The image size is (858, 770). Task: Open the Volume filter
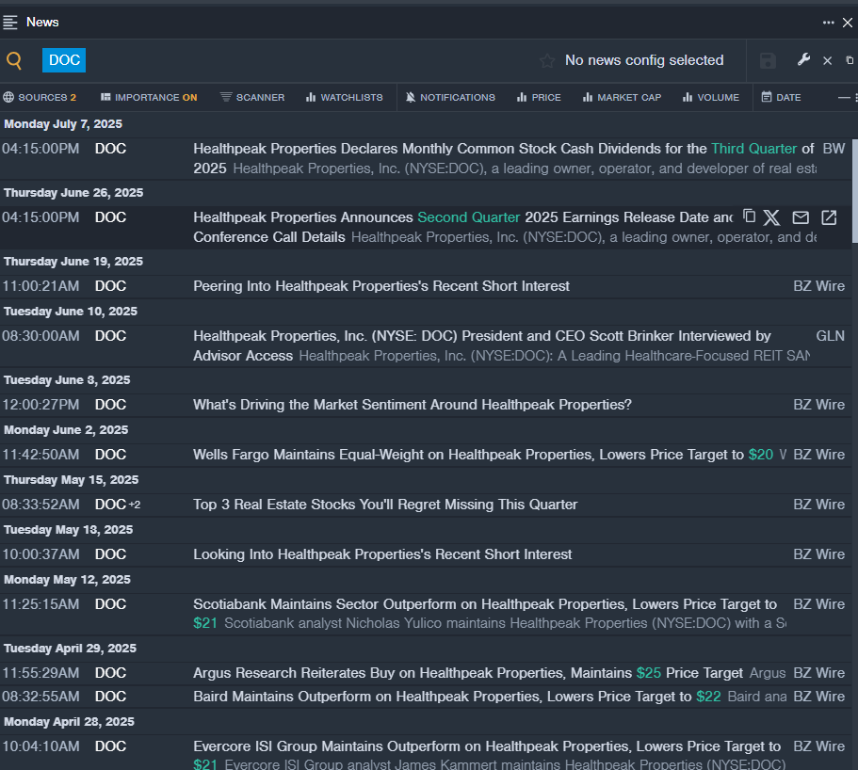pos(711,97)
